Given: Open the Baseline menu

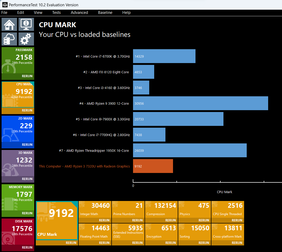Looking at the screenshot, I should tap(105, 13).
